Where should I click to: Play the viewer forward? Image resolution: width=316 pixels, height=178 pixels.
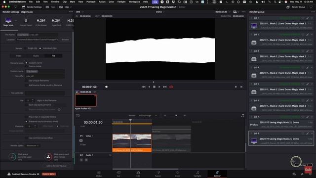click(x=159, y=87)
